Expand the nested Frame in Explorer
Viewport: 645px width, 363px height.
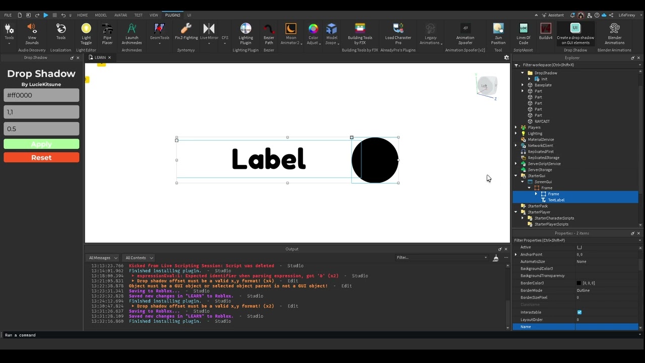click(536, 194)
